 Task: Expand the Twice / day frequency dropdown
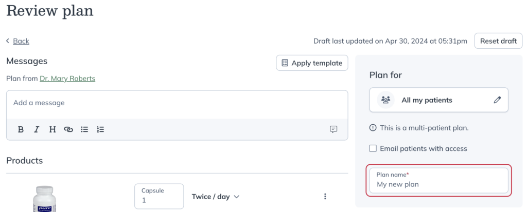pos(216,197)
